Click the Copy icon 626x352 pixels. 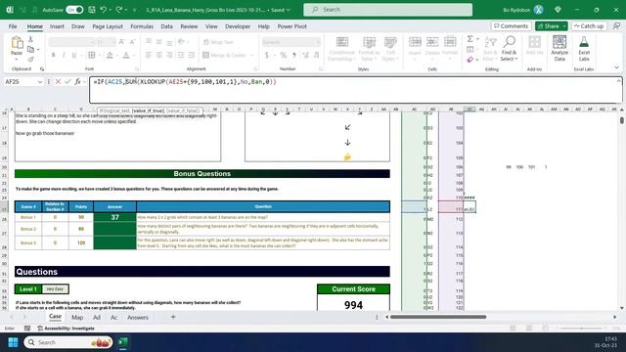(x=30, y=50)
